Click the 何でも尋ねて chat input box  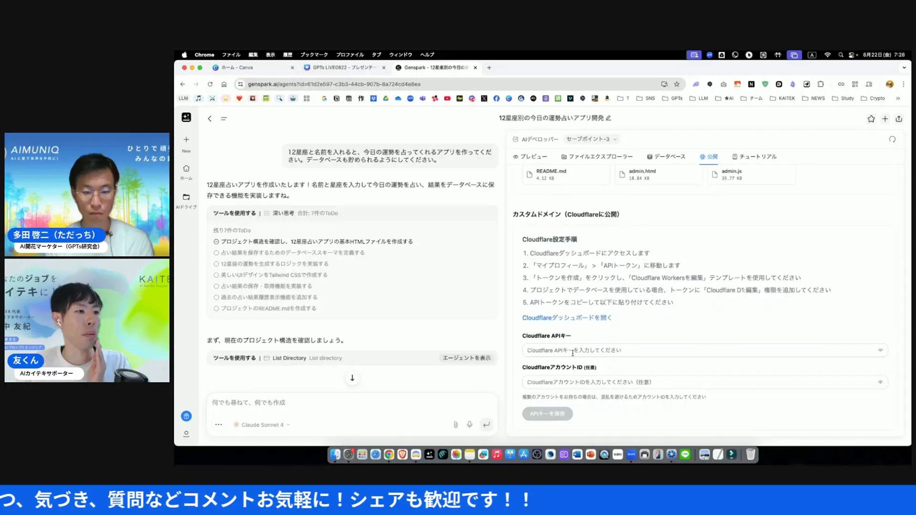(x=352, y=403)
